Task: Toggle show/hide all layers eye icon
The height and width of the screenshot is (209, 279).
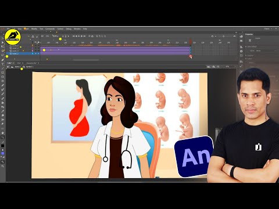Action: tap(35, 42)
